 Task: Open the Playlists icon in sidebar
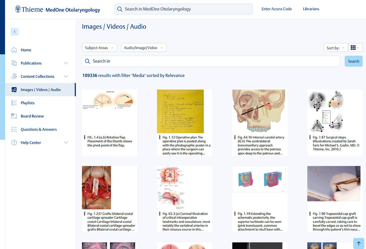(x=14, y=103)
